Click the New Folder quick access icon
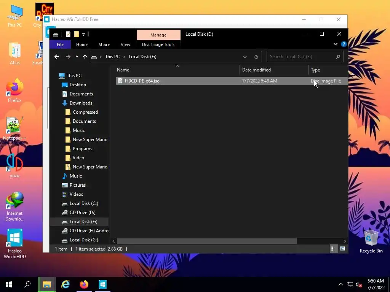 point(77,34)
